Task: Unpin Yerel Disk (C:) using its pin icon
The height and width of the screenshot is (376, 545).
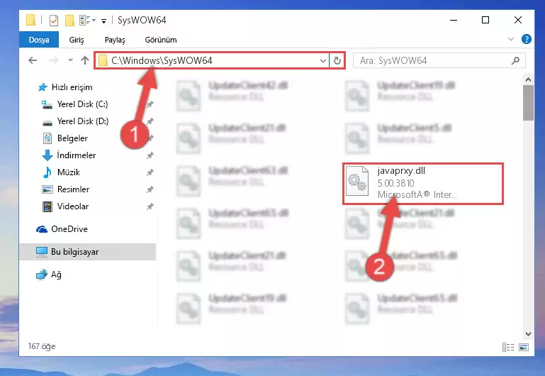Action: coord(150,104)
